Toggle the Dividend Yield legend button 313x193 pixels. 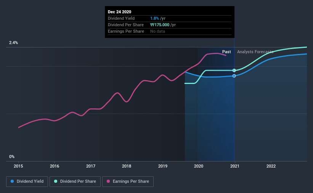tap(27, 182)
